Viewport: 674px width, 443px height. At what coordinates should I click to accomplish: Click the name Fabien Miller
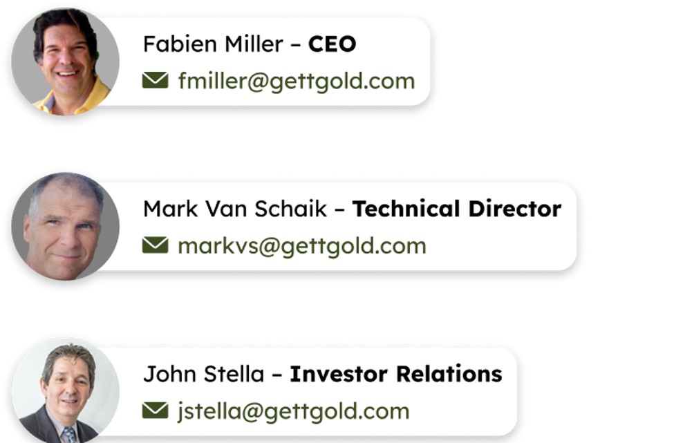213,44
